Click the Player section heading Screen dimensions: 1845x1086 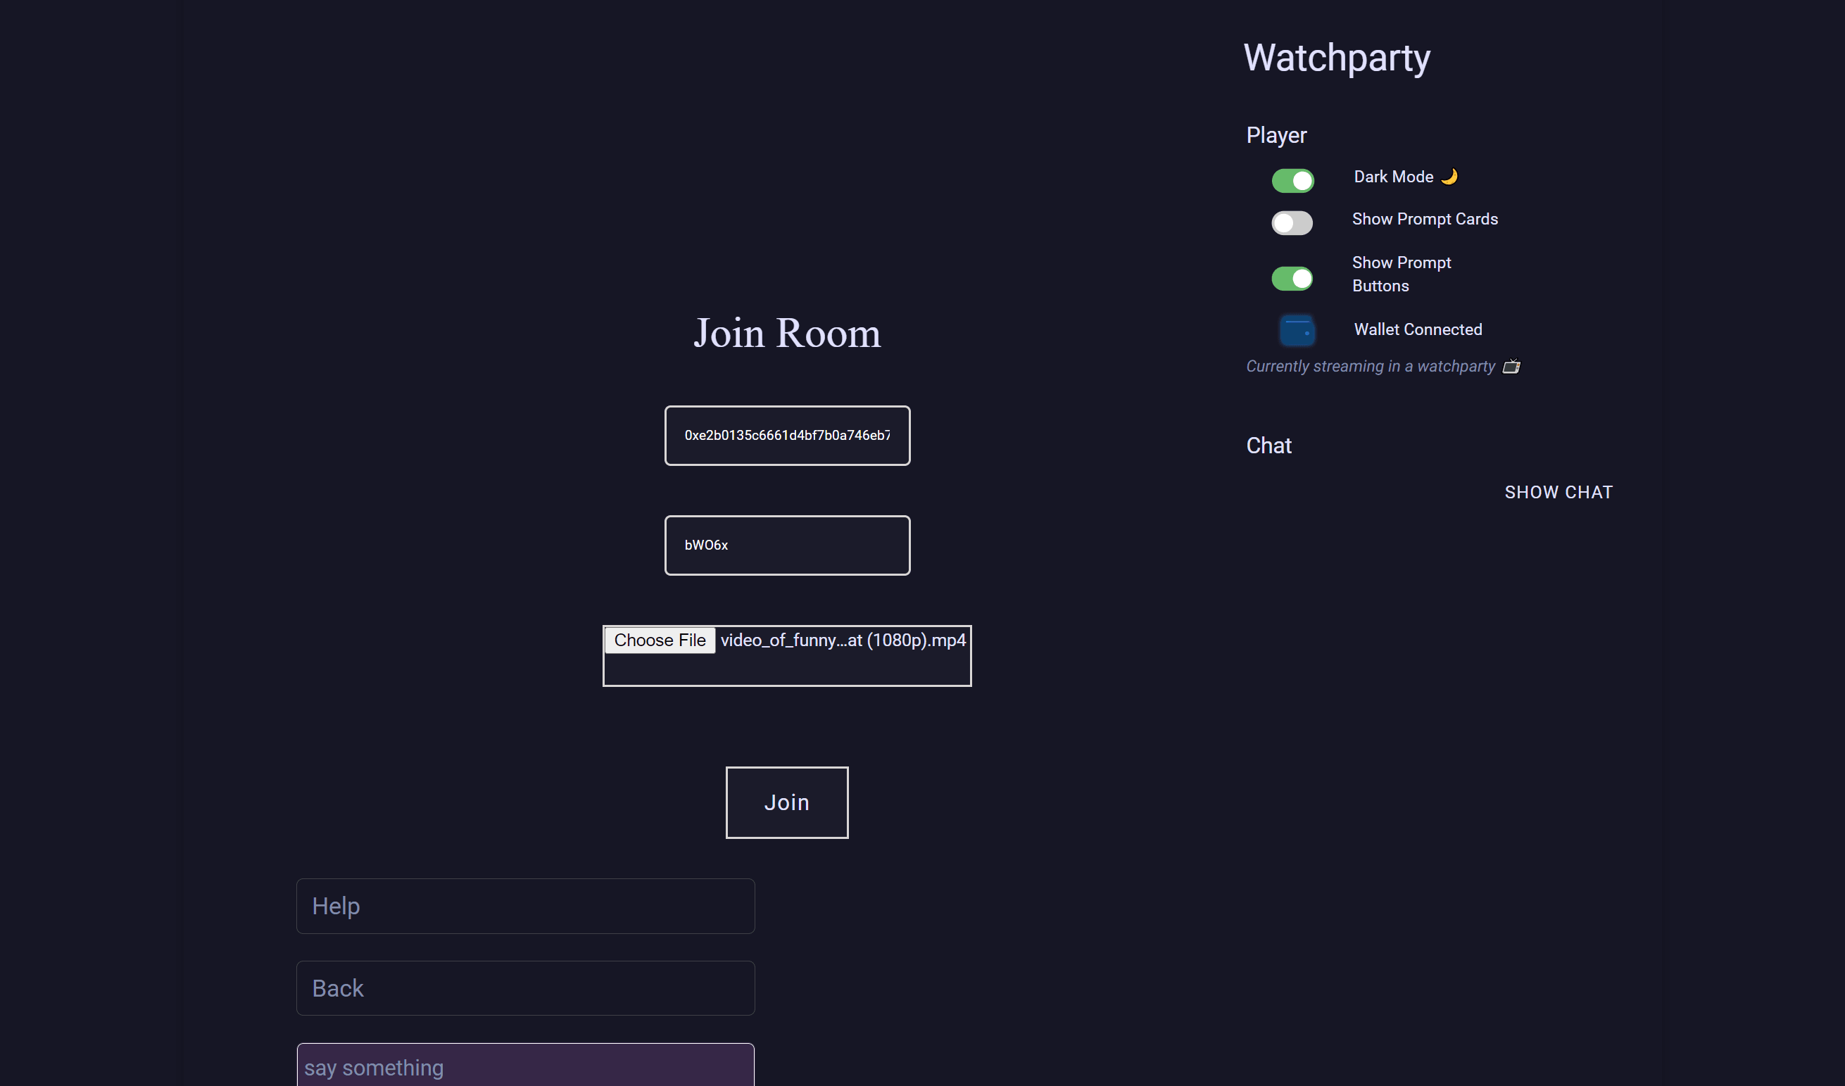pyautogui.click(x=1276, y=135)
